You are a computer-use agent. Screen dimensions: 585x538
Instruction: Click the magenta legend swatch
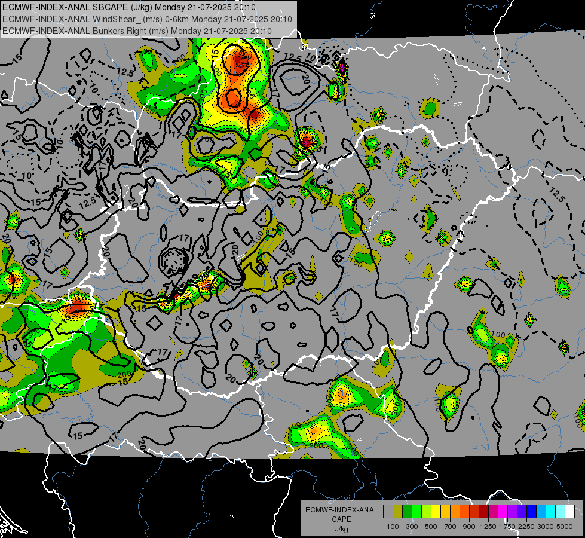(503, 512)
